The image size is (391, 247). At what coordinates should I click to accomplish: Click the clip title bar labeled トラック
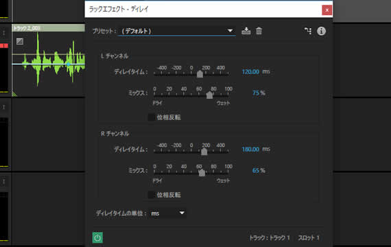pos(49,28)
